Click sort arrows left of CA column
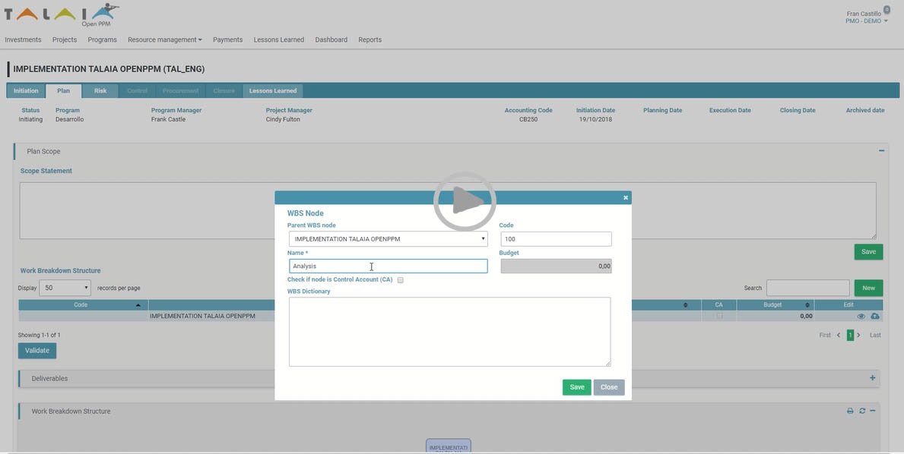Screen dimensions: 904x454 [x=685, y=305]
